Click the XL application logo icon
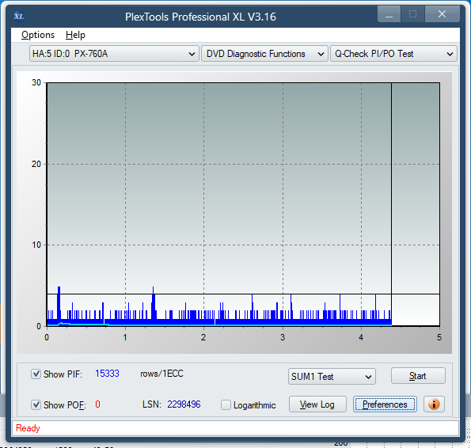Viewport: 471px width, 448px height. tap(19, 16)
